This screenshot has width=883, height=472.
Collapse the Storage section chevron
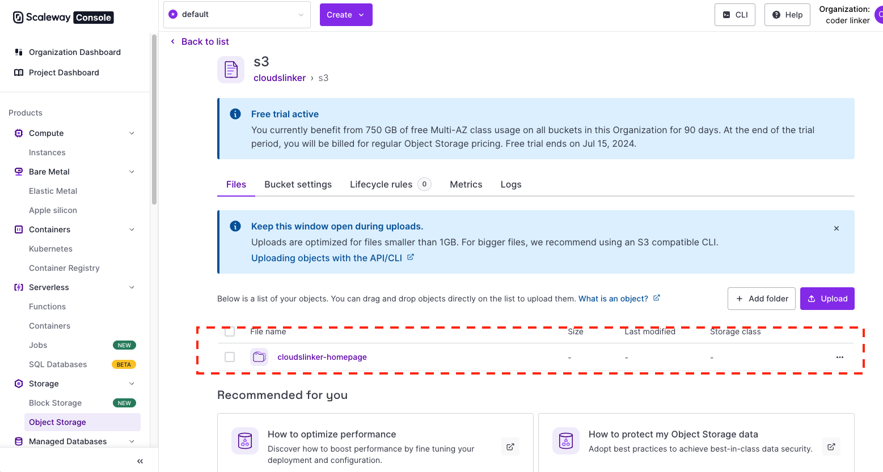(132, 384)
